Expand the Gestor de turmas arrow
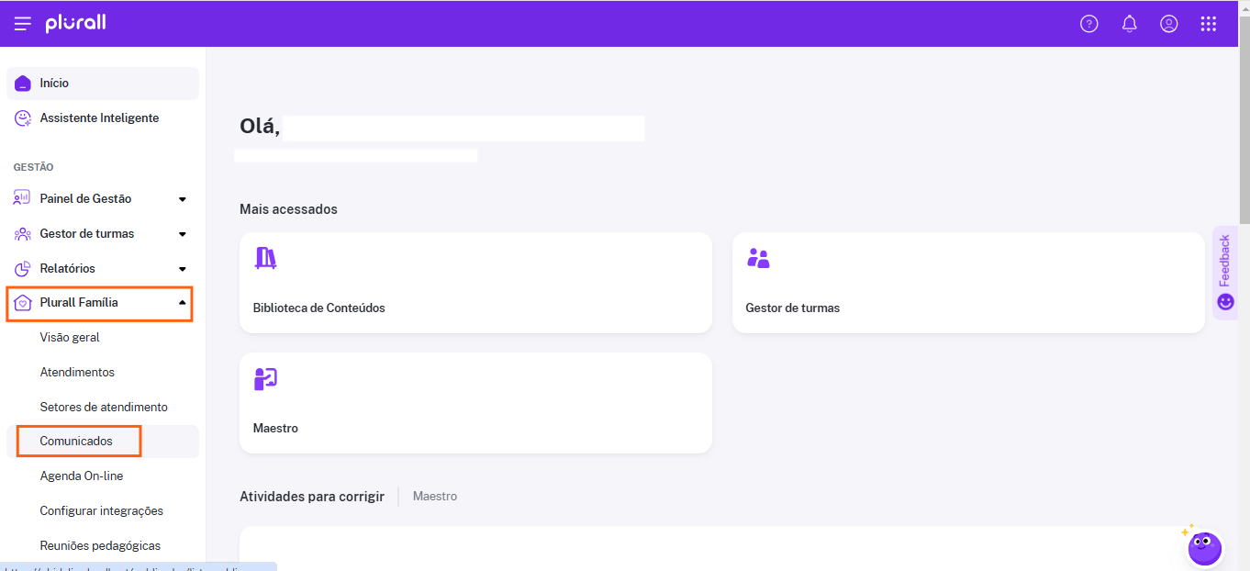The height and width of the screenshot is (571, 1250). (183, 234)
